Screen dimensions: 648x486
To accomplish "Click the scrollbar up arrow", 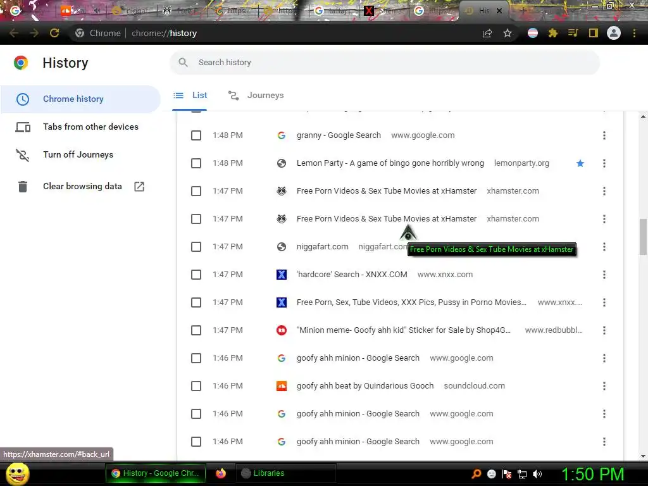I will pos(643,117).
